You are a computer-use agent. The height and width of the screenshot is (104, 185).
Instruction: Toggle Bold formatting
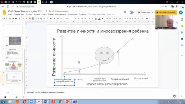point(89,18)
